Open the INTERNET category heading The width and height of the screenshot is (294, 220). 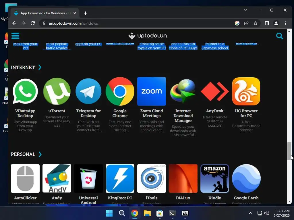23,67
